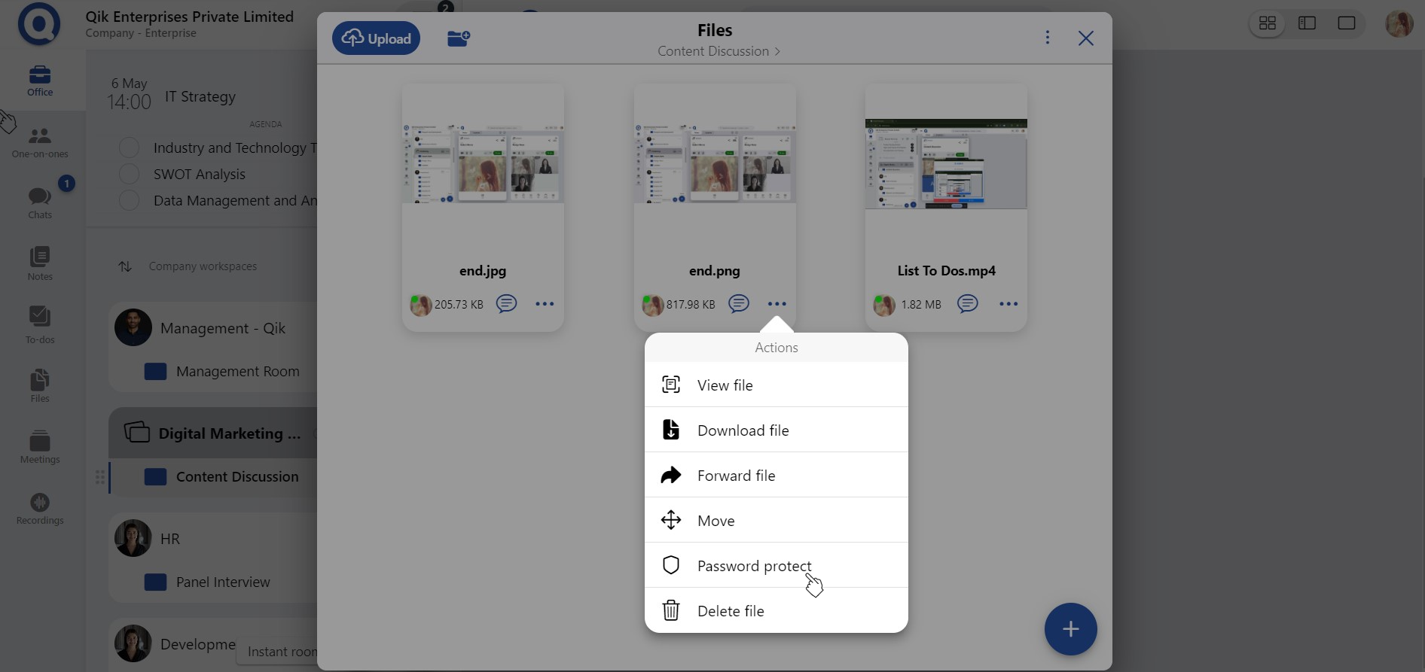Open the Chats sidebar icon
Viewport: 1425px width, 672px height.
(40, 203)
